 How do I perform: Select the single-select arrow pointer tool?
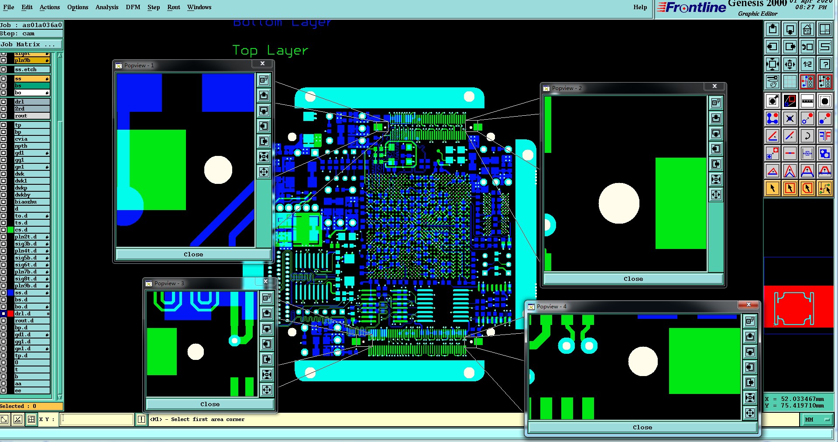point(773,188)
